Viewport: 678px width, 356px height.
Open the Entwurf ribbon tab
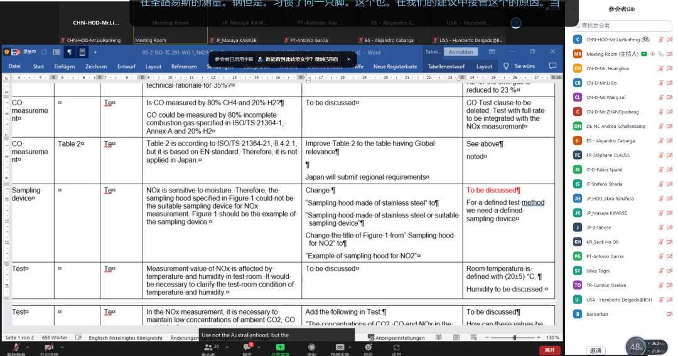point(126,66)
